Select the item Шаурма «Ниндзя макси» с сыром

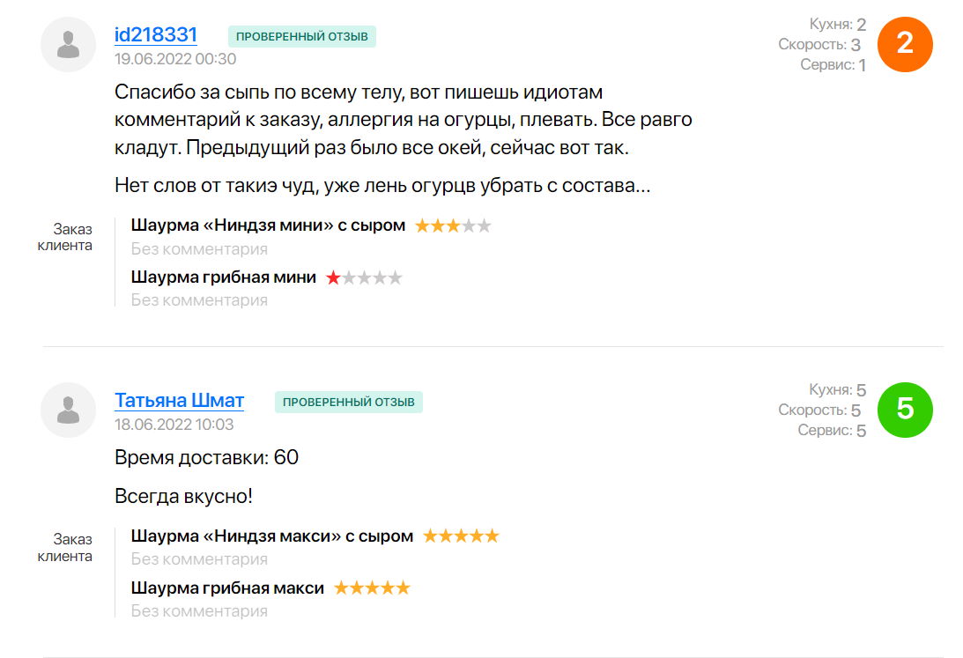(271, 536)
